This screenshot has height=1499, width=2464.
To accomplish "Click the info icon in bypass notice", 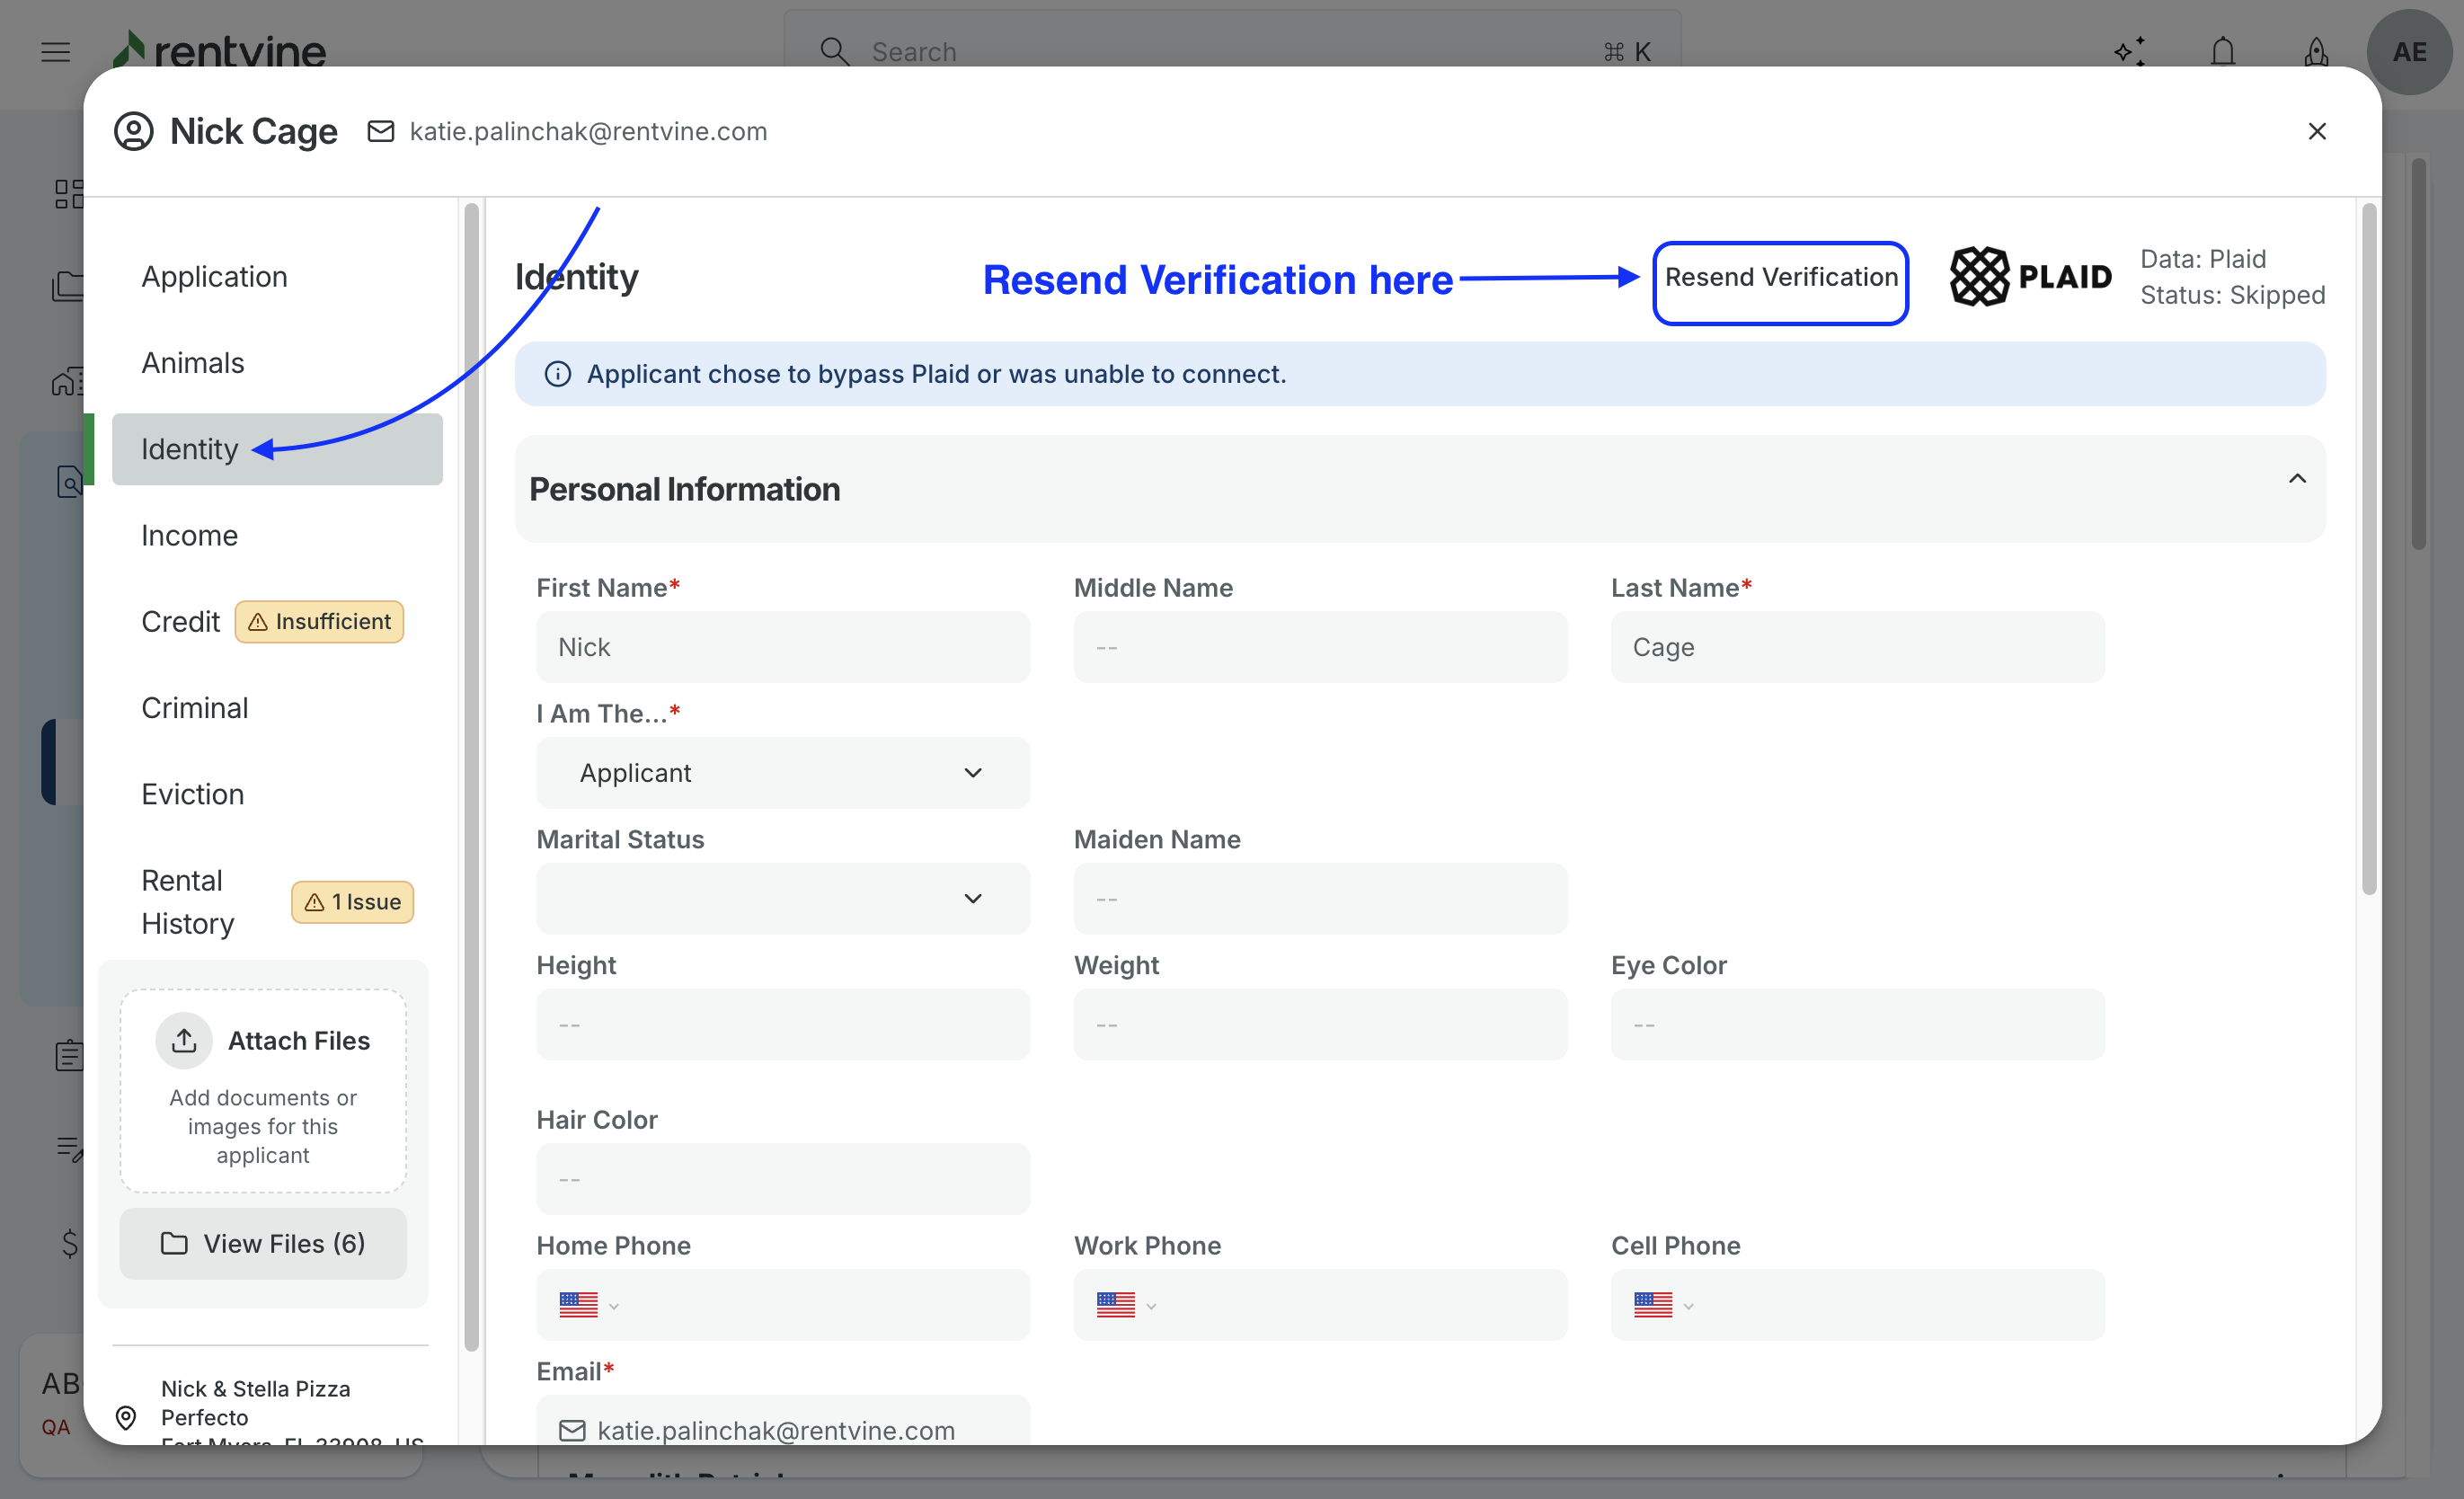I will click(x=557, y=374).
